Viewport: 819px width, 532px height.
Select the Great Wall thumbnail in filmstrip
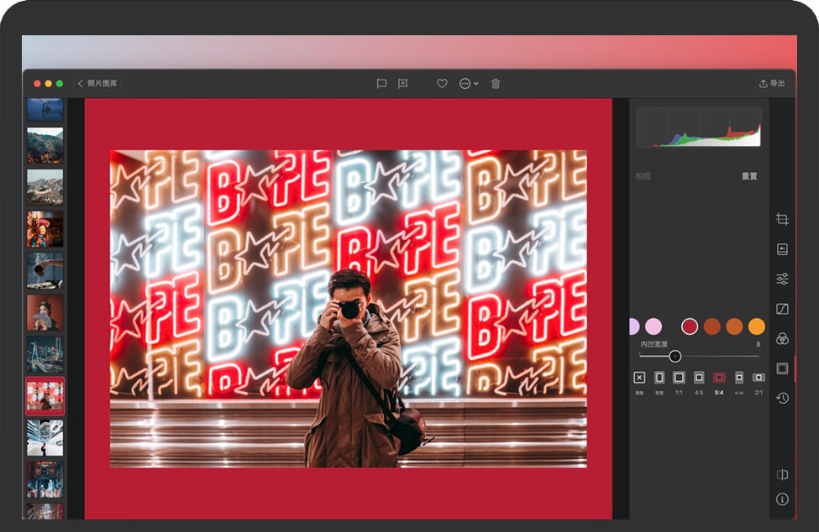(x=45, y=186)
